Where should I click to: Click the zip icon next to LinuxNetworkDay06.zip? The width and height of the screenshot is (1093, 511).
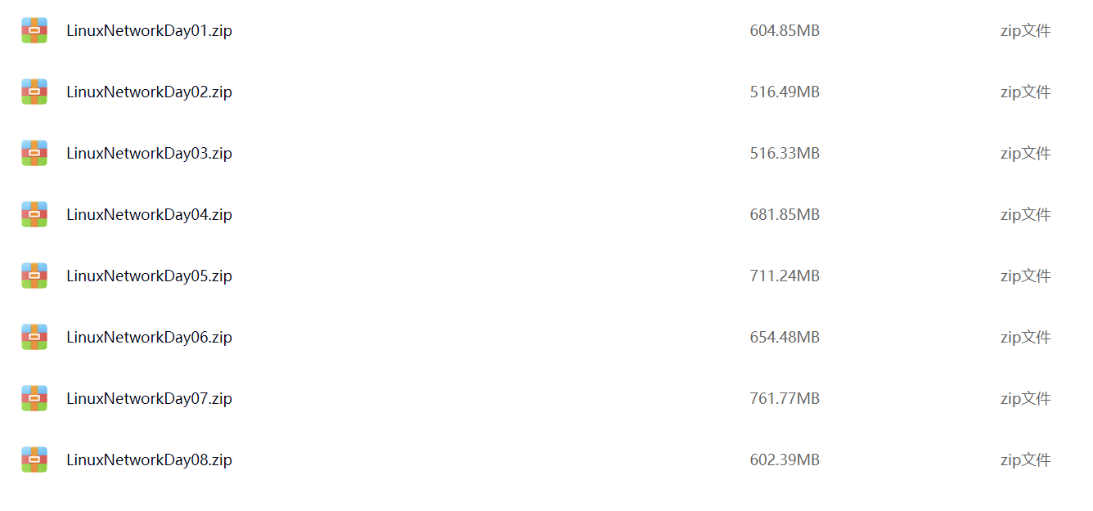click(34, 338)
